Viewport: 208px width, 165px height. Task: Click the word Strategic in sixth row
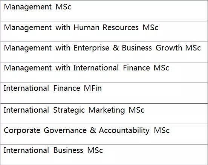(69, 110)
